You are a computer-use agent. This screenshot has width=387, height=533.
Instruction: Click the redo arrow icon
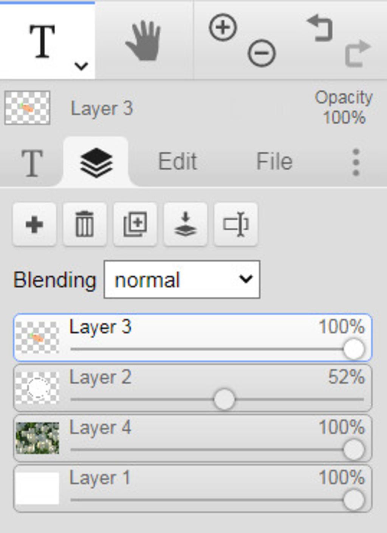coord(357,54)
